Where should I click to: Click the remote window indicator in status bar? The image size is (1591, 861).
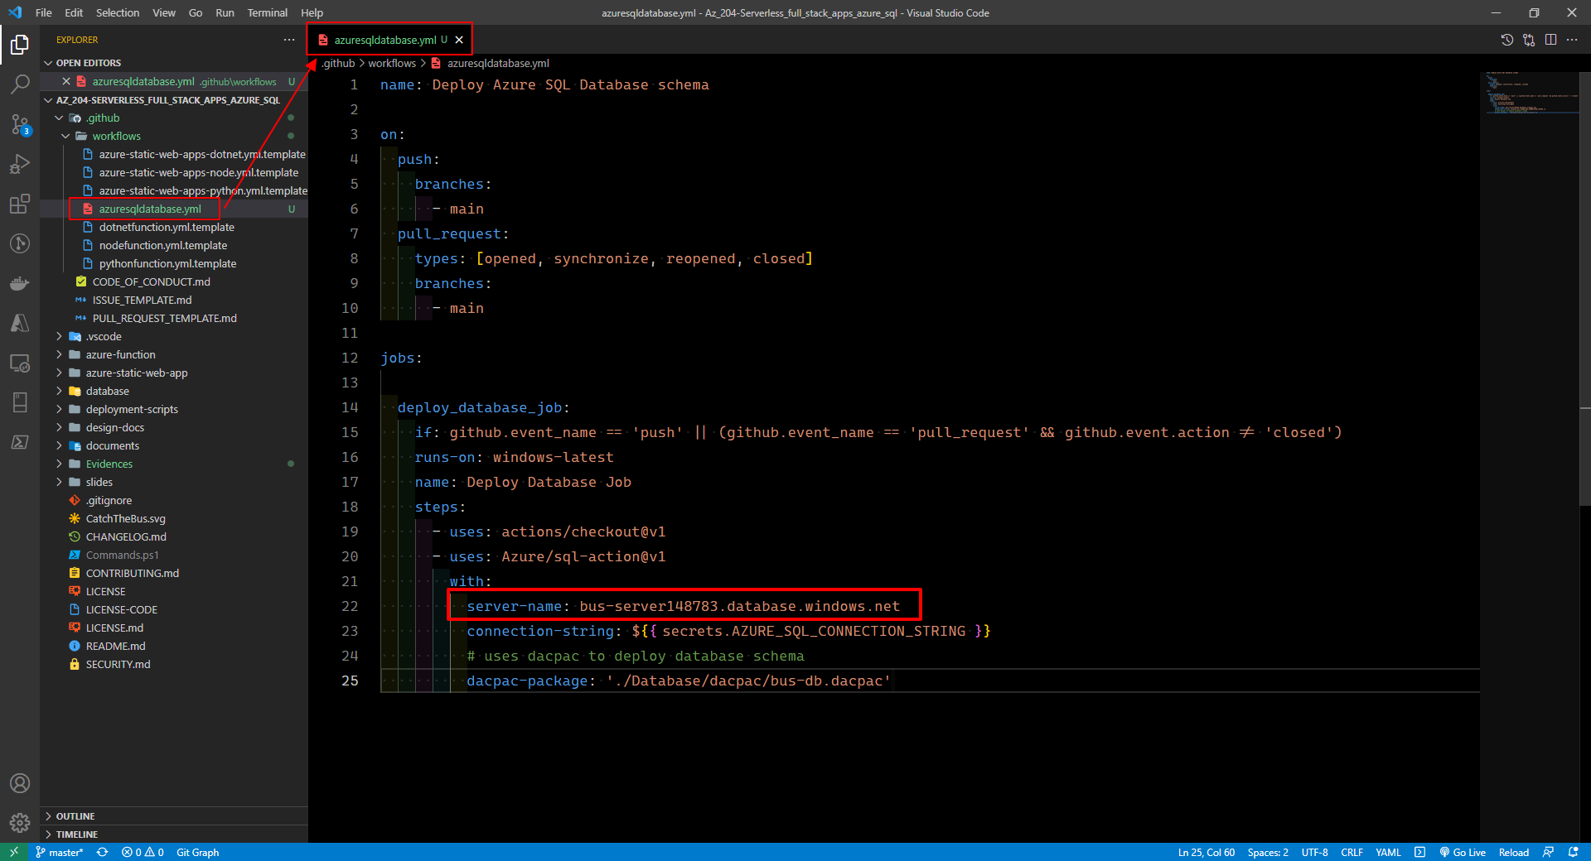[x=14, y=852]
